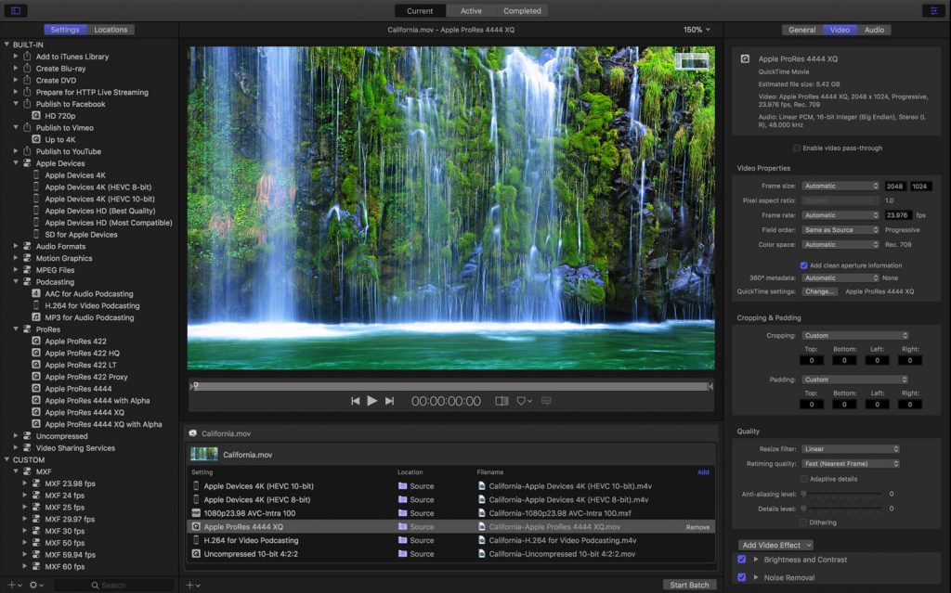Click the go to previous frame button

click(355, 401)
